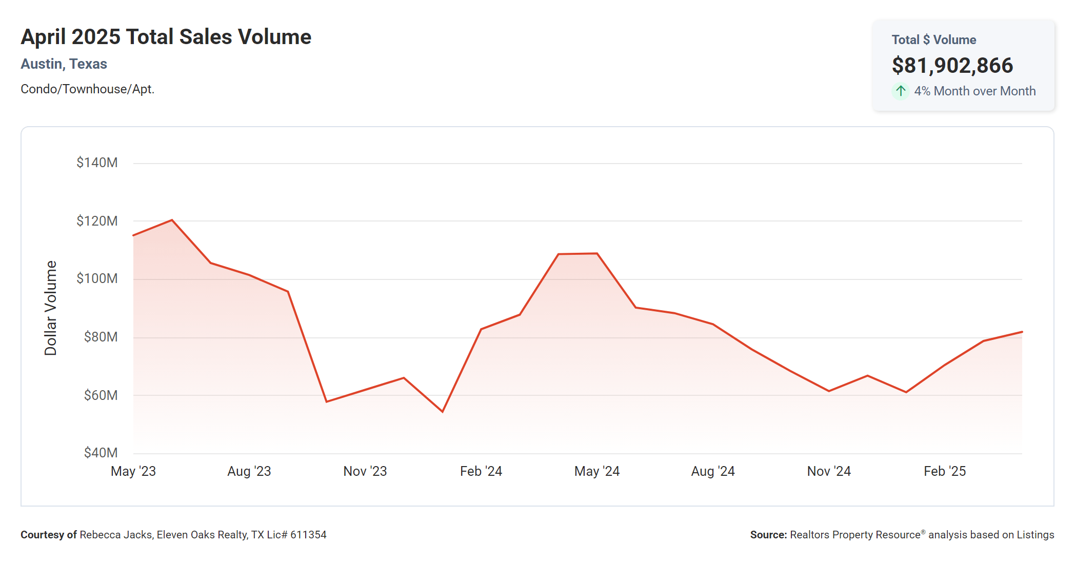Image resolution: width=1075 pixels, height=564 pixels.
Task: Click the Nov '23 x-axis label
Action: pos(365,471)
